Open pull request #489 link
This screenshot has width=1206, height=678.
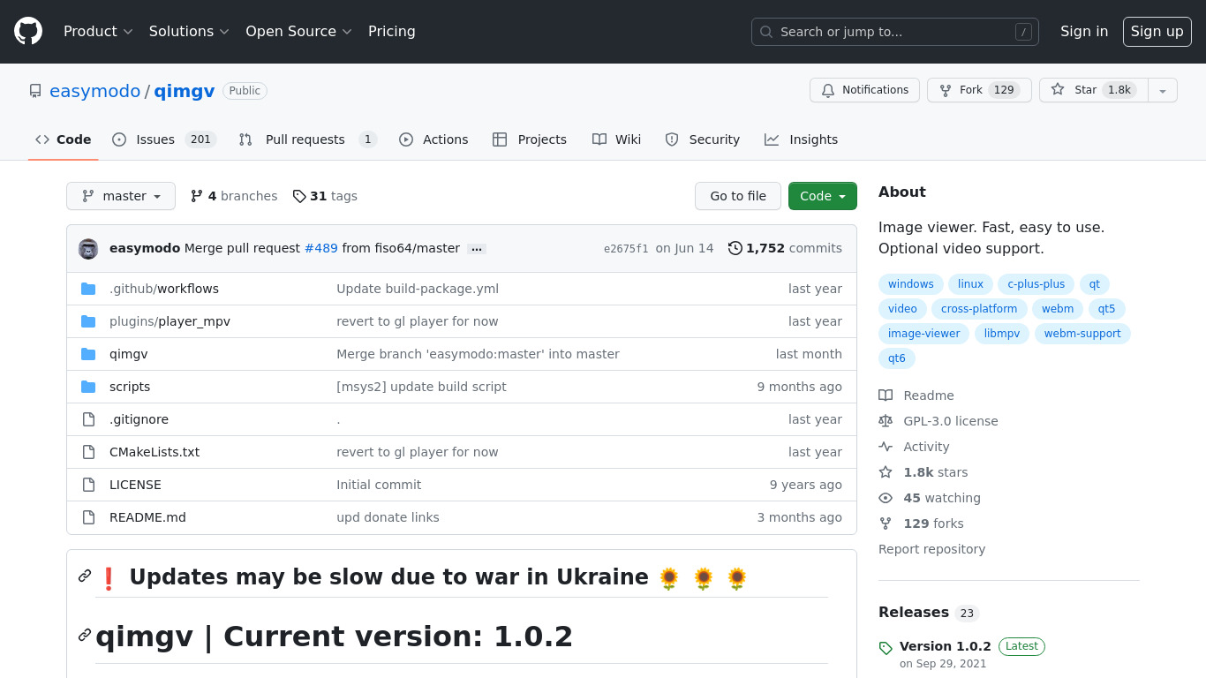(x=321, y=248)
